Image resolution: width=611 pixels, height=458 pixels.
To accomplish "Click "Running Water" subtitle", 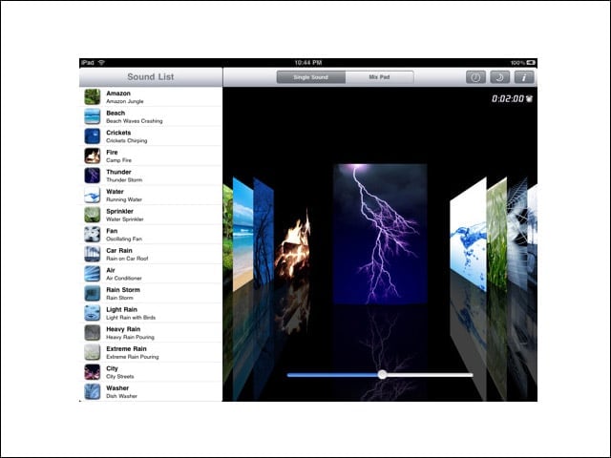I will pos(124,199).
